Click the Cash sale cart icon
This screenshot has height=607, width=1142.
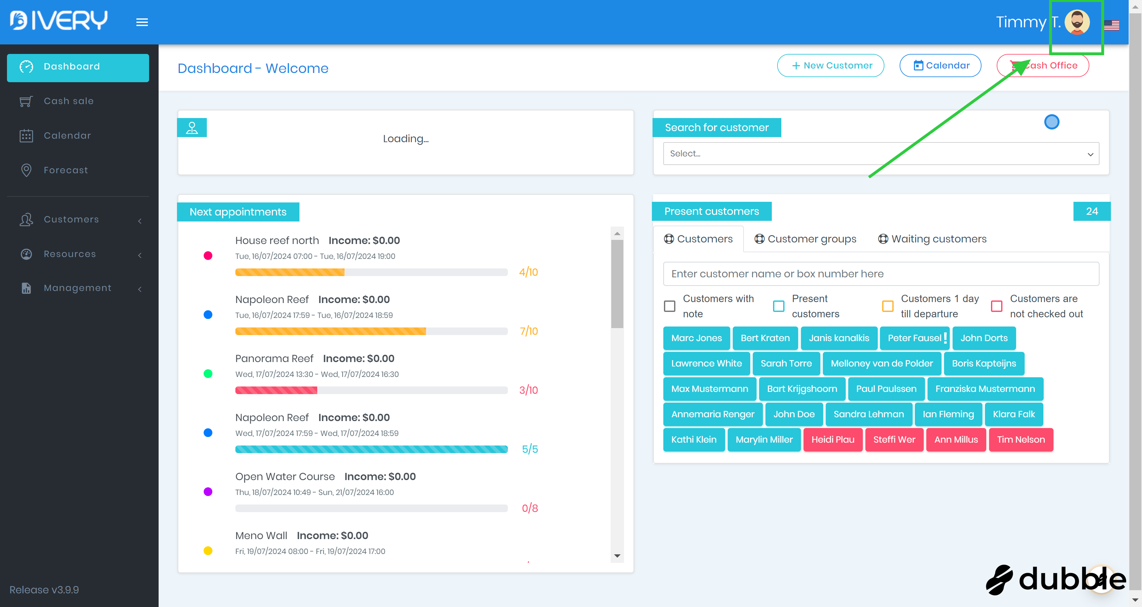click(x=26, y=101)
